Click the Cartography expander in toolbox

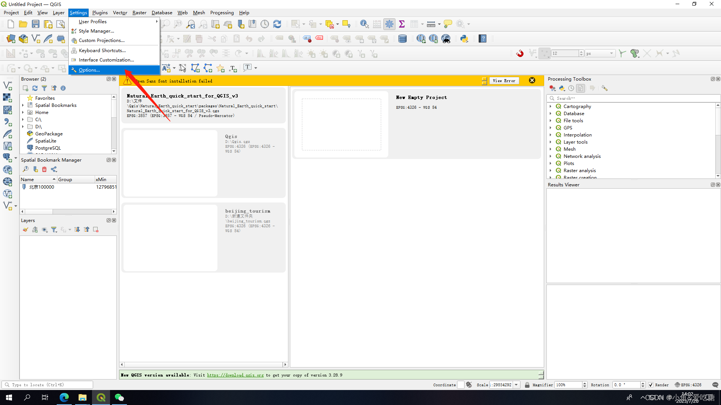[x=551, y=106]
